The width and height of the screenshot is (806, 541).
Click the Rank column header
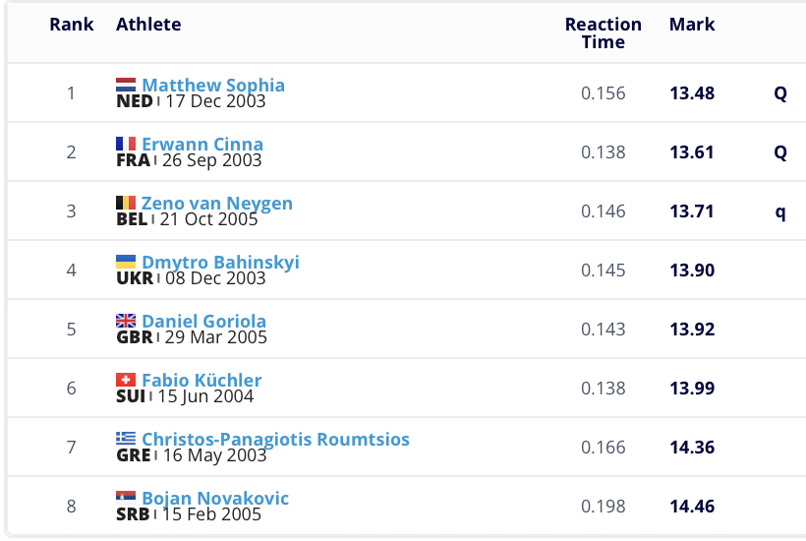72,25
